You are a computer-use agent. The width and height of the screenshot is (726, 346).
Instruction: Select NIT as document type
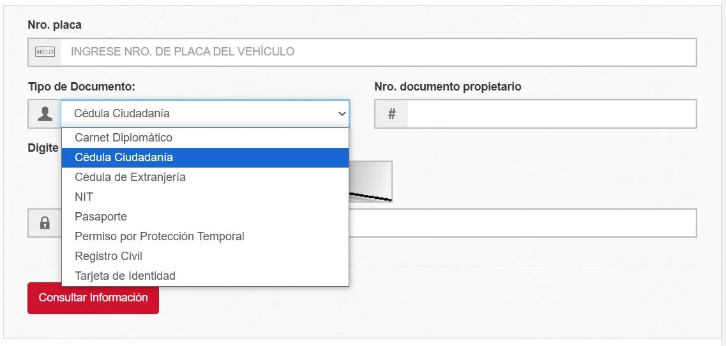(84, 197)
